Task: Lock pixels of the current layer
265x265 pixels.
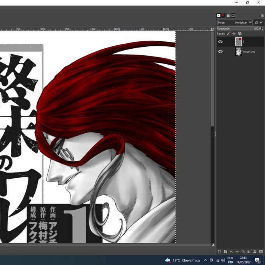Action: 228,34
